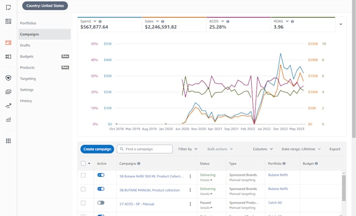Sort by the Status column header
This screenshot has width=356, height=216.
205,163
